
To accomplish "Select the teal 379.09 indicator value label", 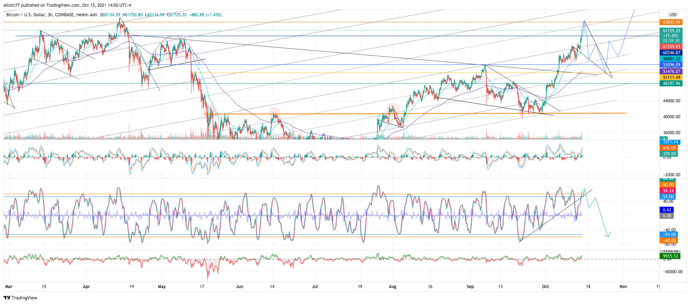I will point(669,154).
